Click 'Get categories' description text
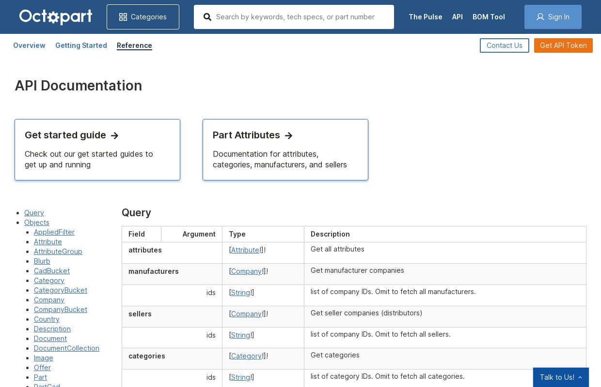The image size is (601, 387). [335, 355]
